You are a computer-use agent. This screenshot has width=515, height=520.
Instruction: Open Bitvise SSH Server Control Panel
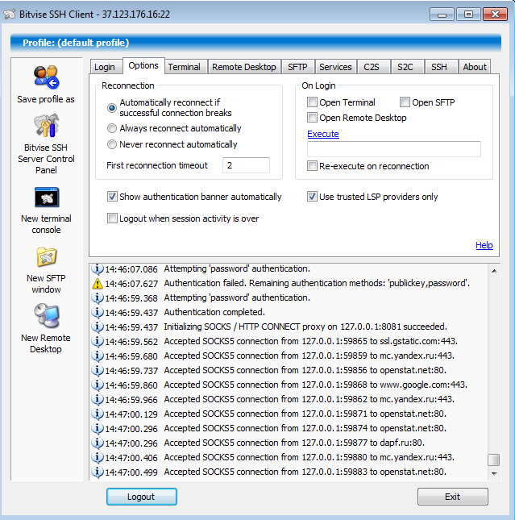(47, 125)
